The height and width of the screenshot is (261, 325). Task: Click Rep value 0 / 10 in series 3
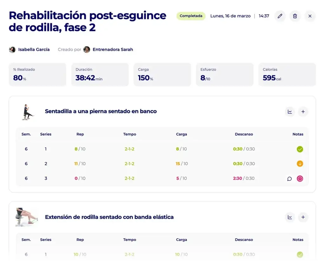click(80, 178)
